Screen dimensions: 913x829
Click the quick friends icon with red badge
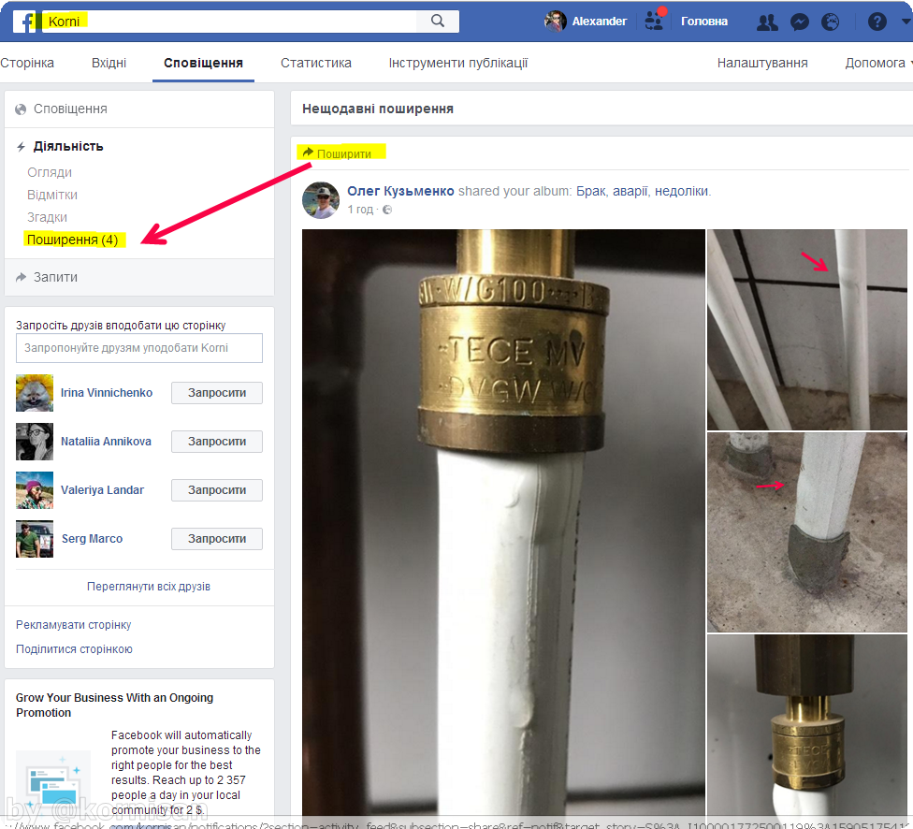coord(655,21)
